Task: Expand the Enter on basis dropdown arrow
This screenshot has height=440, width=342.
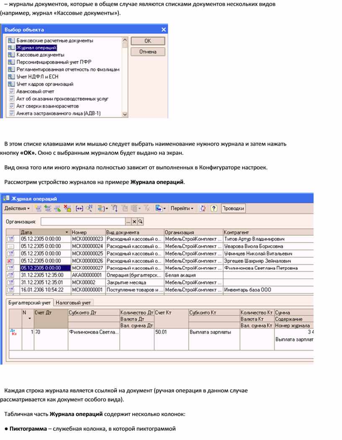Action: tap(106, 209)
